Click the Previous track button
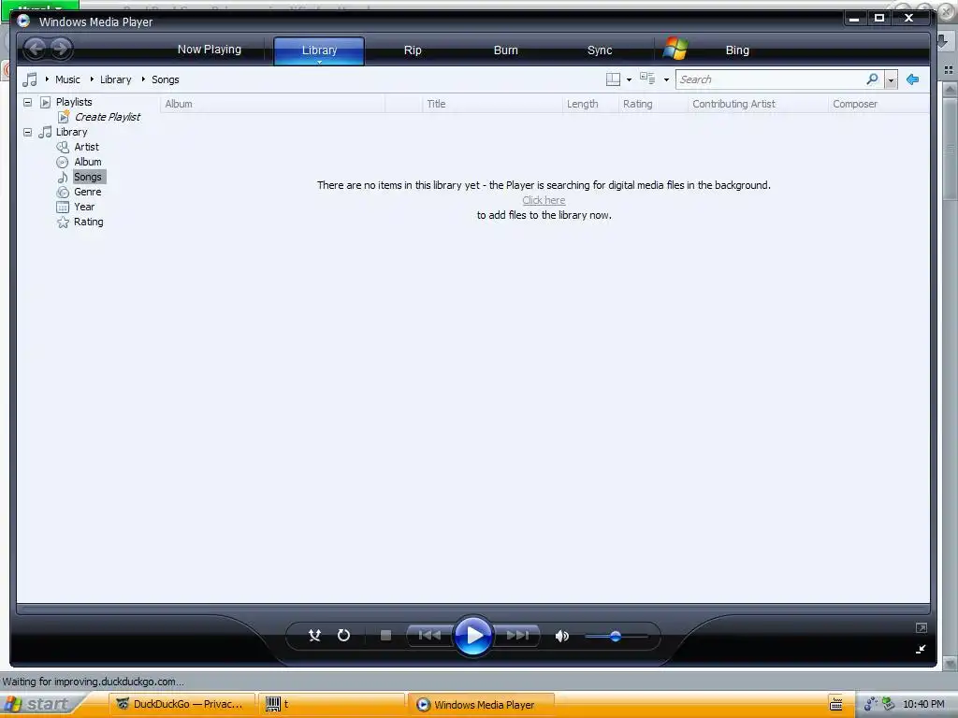This screenshot has width=958, height=718. (x=429, y=636)
